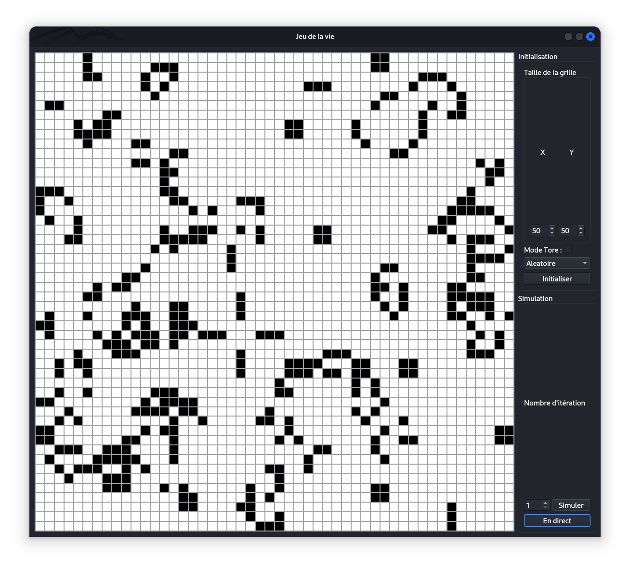The image size is (630, 569).
Task: Toggle the top-left corner grid cell
Action: coord(40,58)
